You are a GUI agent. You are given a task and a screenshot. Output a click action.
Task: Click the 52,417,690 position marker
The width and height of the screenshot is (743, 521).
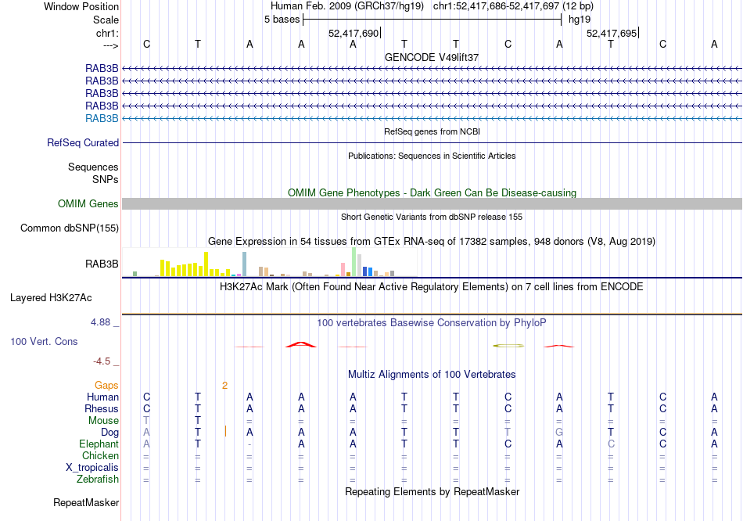354,33
